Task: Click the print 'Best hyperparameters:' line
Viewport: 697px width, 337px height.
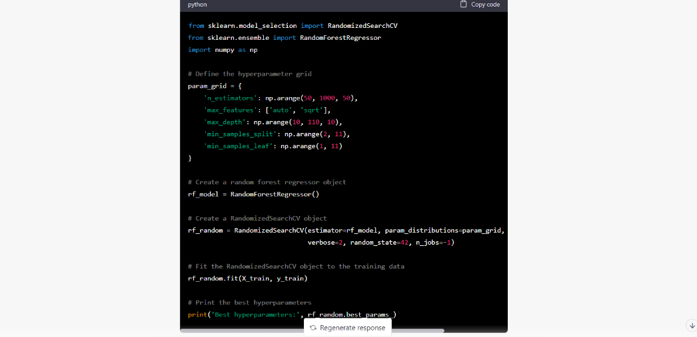Action: [292, 315]
